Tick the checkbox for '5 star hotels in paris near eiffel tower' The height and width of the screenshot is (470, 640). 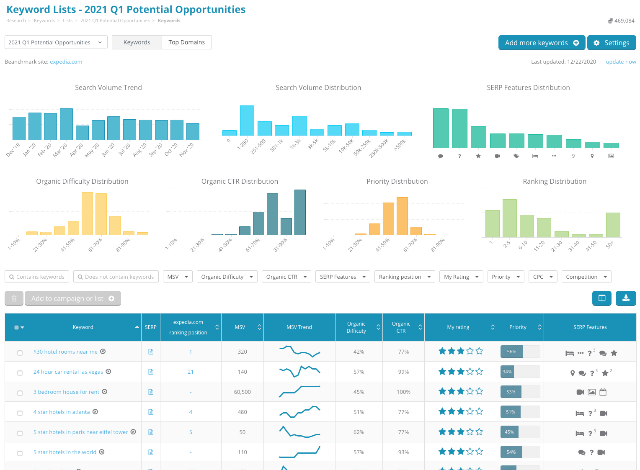point(20,433)
